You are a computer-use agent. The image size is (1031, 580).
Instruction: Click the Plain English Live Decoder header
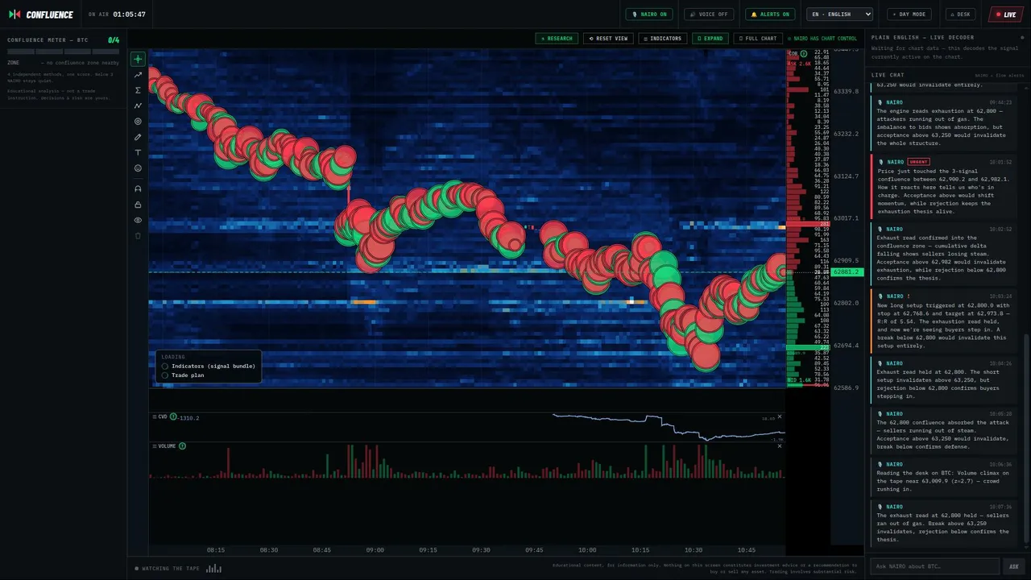[x=922, y=37]
